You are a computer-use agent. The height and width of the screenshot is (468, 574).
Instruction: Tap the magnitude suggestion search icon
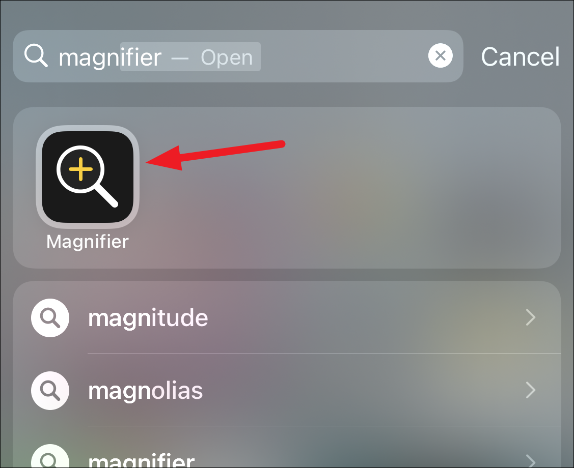click(50, 317)
